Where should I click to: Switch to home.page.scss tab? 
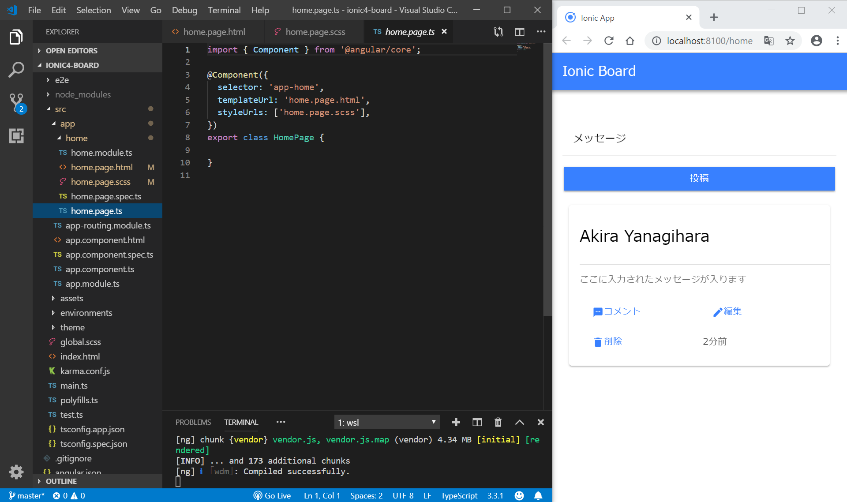point(315,32)
